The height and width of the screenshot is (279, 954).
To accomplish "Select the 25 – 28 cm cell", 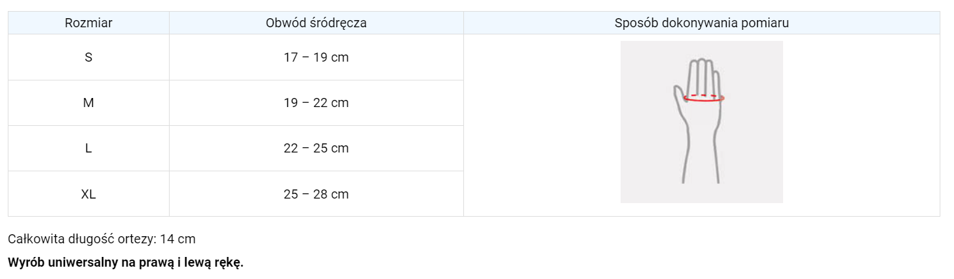I will click(x=316, y=193).
